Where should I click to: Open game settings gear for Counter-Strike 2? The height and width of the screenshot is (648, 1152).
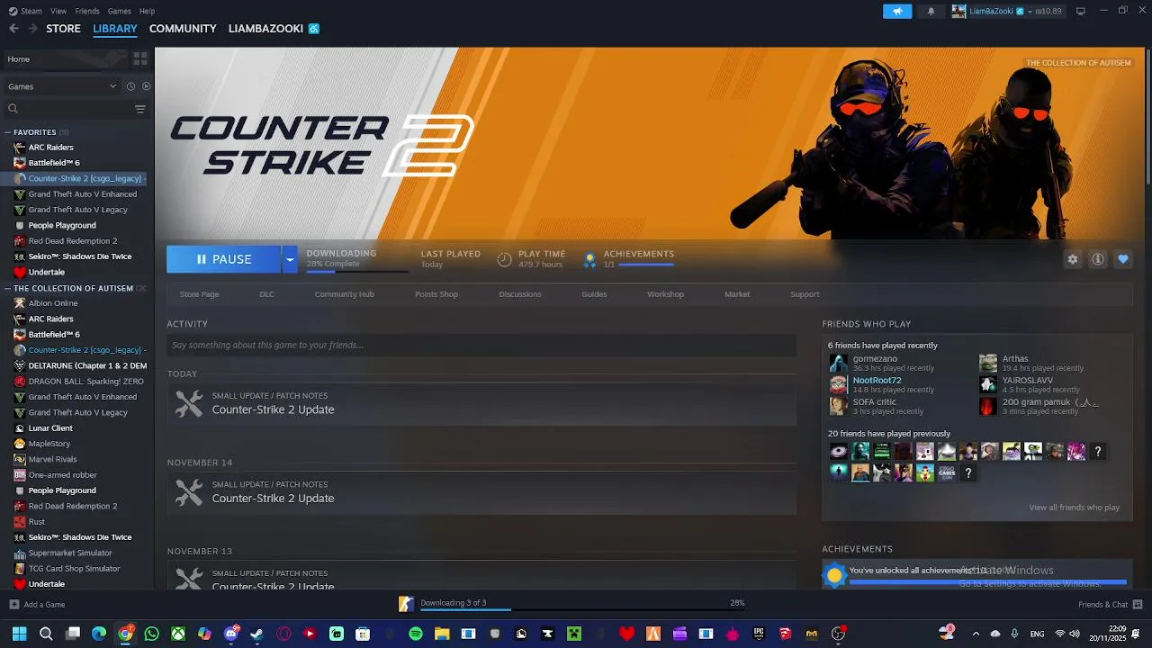tap(1073, 259)
